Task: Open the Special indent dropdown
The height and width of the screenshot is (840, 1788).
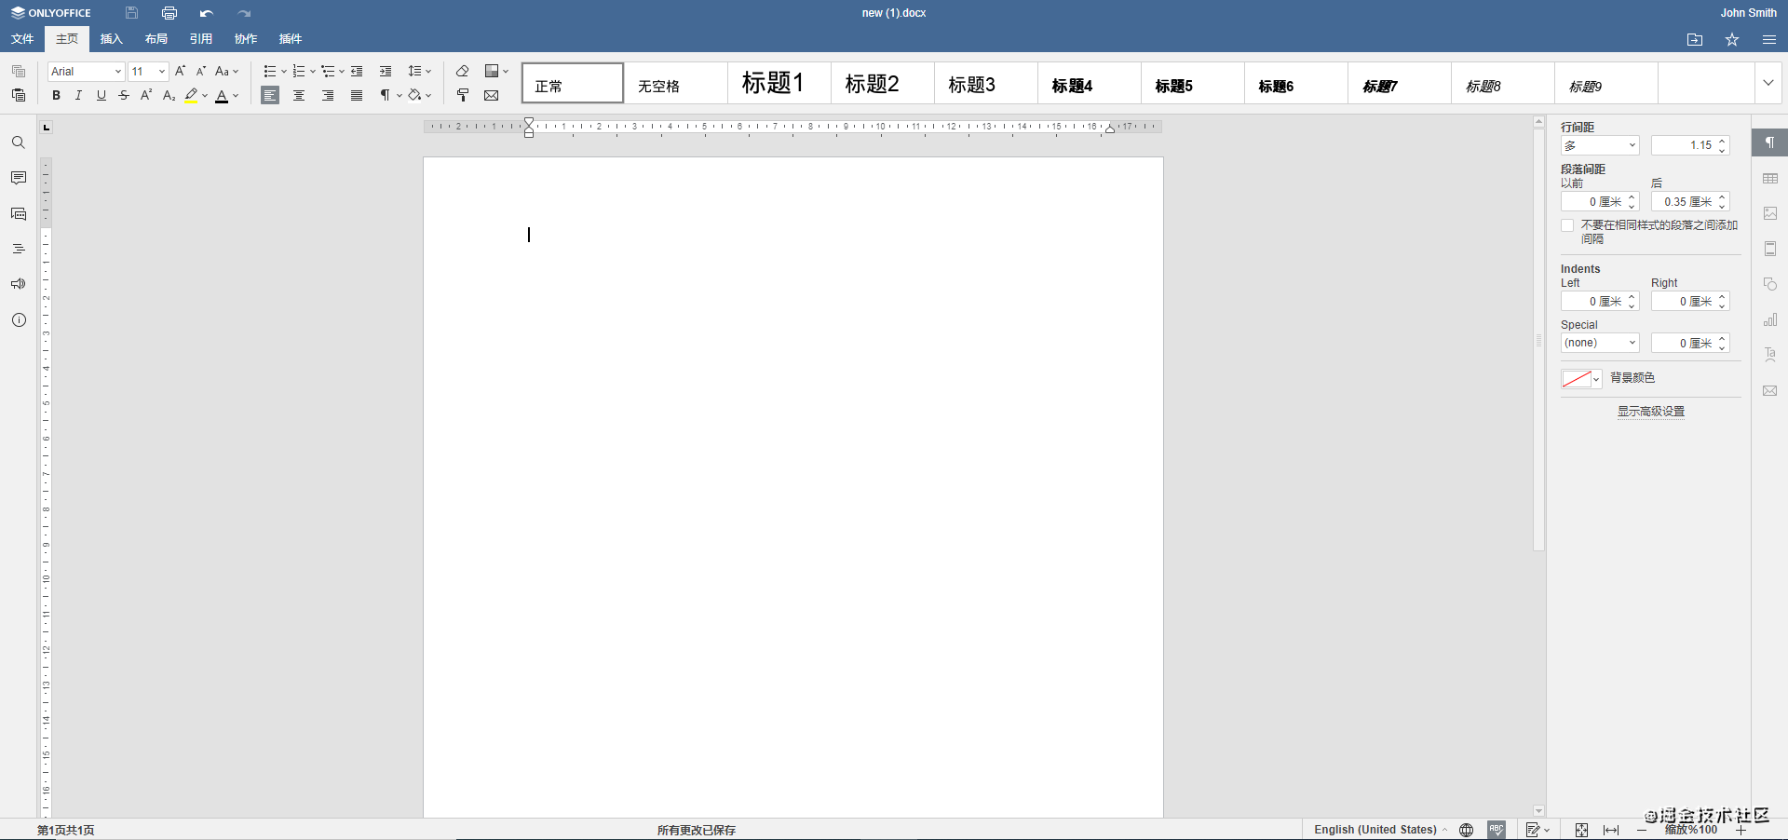Action: click(x=1599, y=343)
